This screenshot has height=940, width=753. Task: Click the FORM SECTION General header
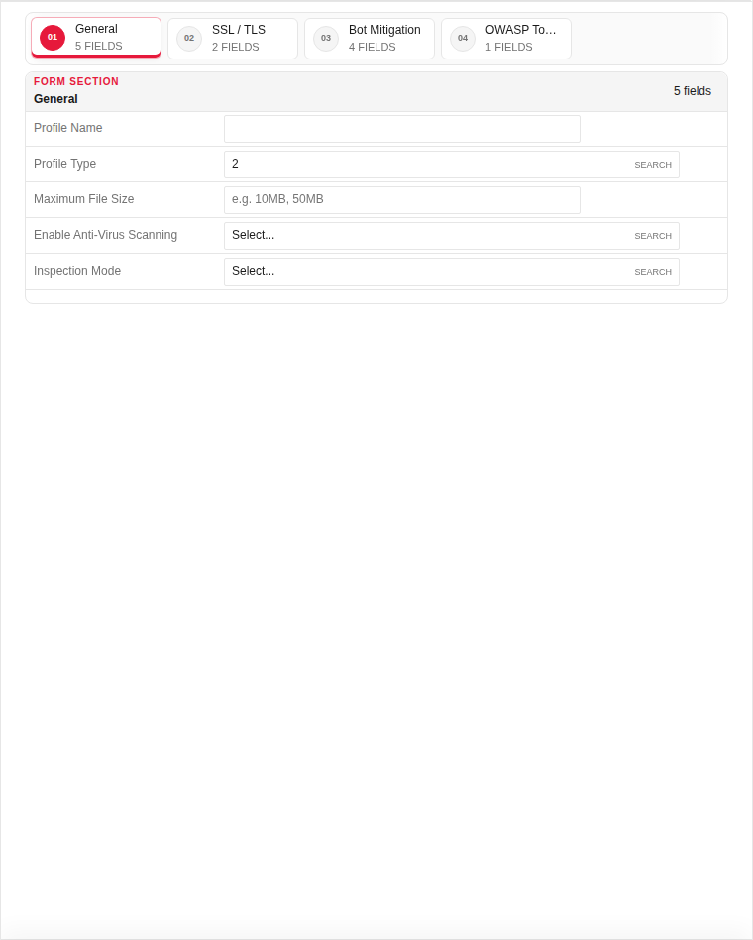376,92
